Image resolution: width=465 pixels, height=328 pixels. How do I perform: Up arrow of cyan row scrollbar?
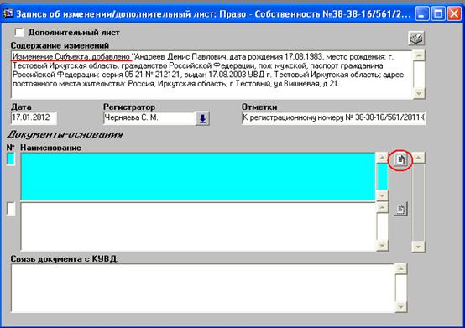click(382, 158)
